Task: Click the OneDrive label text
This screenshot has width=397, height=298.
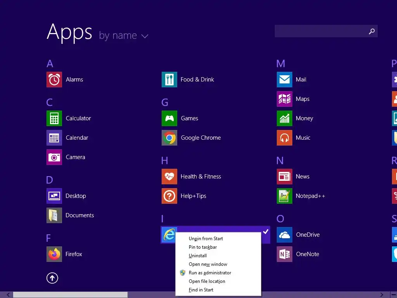Action: click(x=308, y=235)
